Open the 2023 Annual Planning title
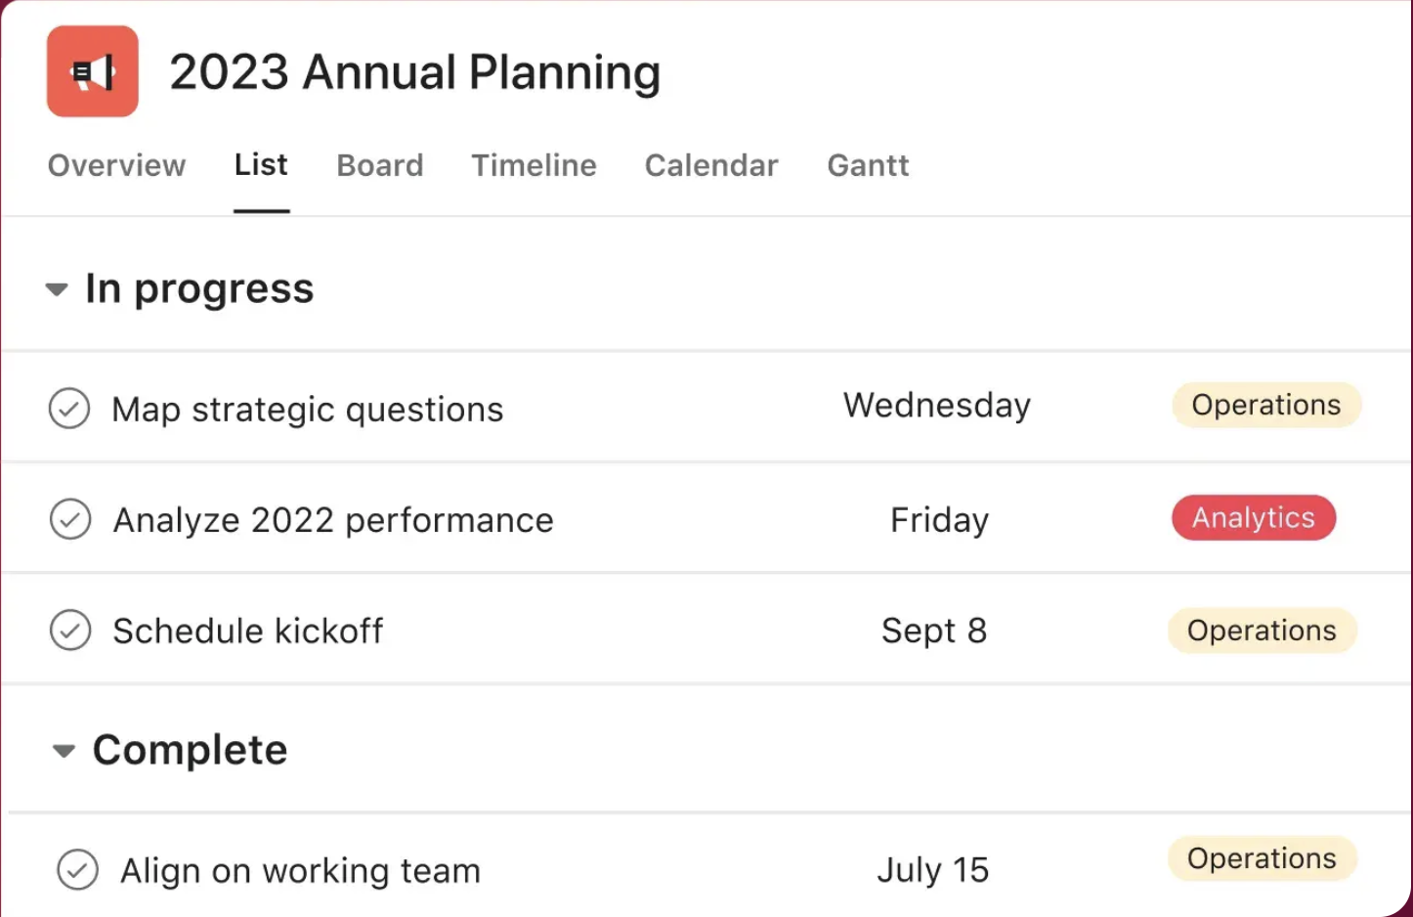 (x=415, y=72)
